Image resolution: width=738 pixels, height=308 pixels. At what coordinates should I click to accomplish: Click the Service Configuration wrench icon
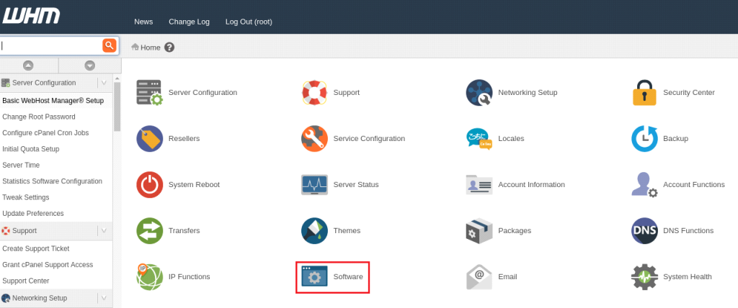point(314,139)
